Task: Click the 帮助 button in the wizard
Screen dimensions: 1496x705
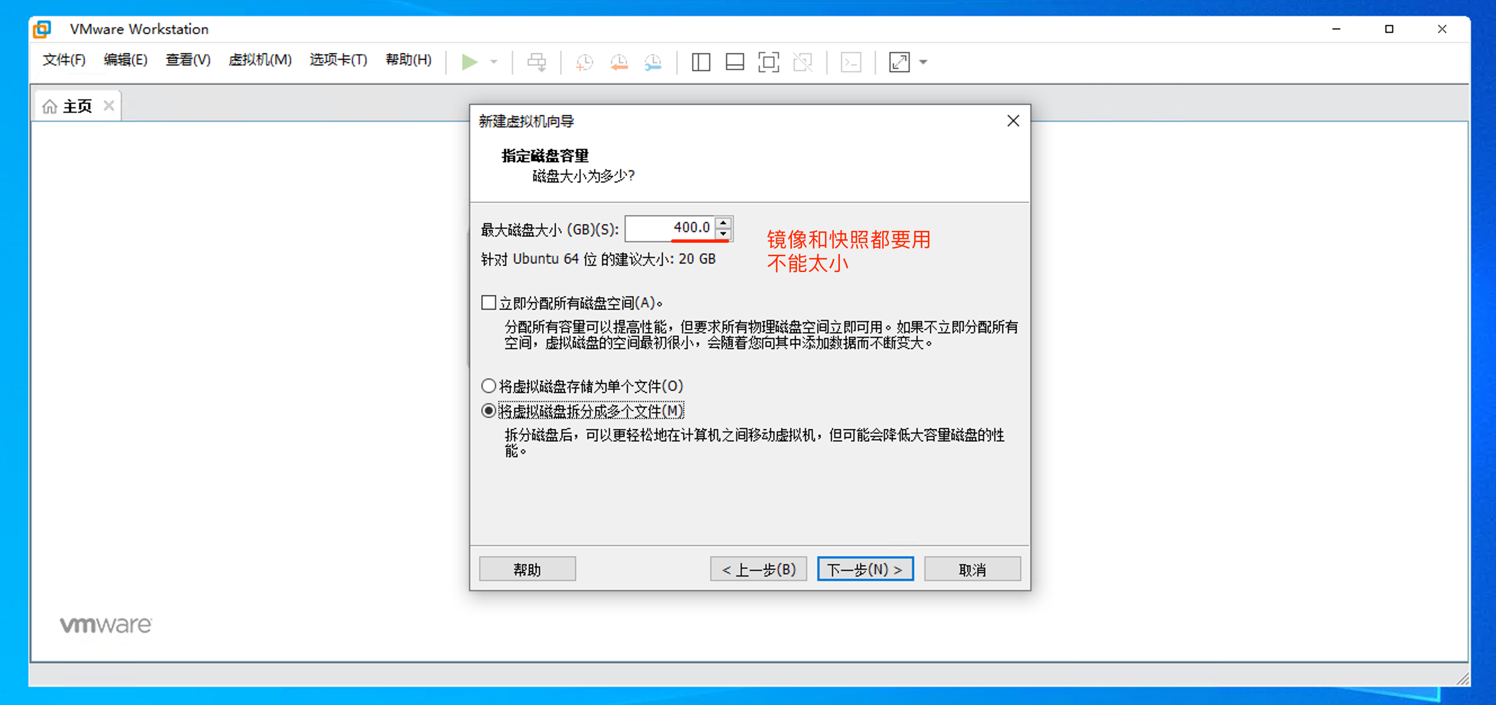Action: [x=526, y=569]
